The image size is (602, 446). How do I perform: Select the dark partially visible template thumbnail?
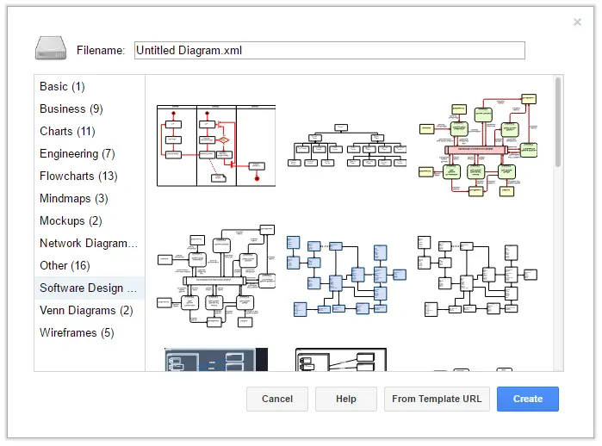pyautogui.click(x=215, y=360)
